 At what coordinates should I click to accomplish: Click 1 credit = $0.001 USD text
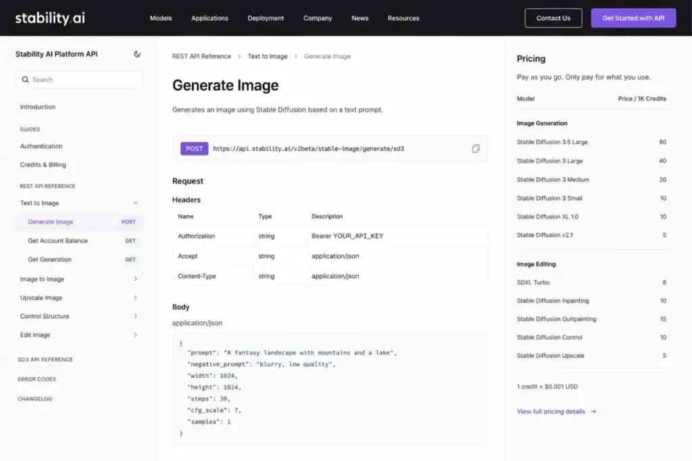tap(547, 387)
